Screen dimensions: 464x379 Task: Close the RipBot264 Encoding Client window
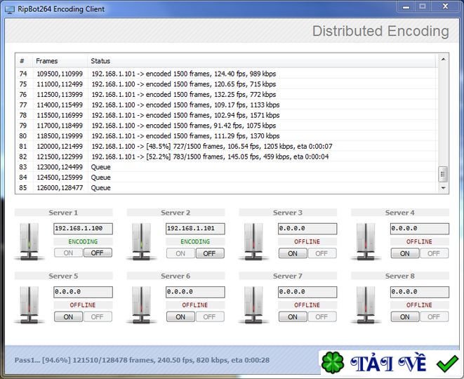coord(445,6)
